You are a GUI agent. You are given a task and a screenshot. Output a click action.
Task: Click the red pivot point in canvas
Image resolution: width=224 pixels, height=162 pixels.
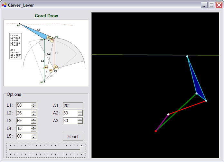point(156,131)
